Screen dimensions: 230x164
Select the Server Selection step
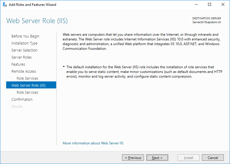click(25, 50)
